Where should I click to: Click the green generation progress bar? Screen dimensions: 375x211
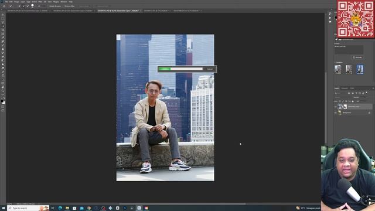click(x=165, y=69)
